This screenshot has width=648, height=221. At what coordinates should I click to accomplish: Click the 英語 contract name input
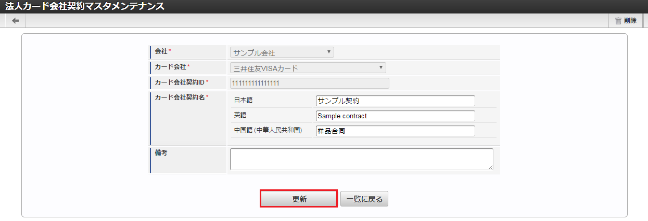(396, 116)
